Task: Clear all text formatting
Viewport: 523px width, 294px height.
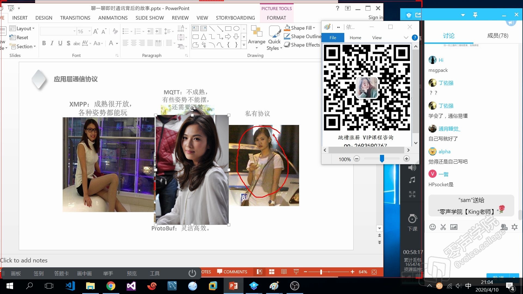Action: coord(115,31)
